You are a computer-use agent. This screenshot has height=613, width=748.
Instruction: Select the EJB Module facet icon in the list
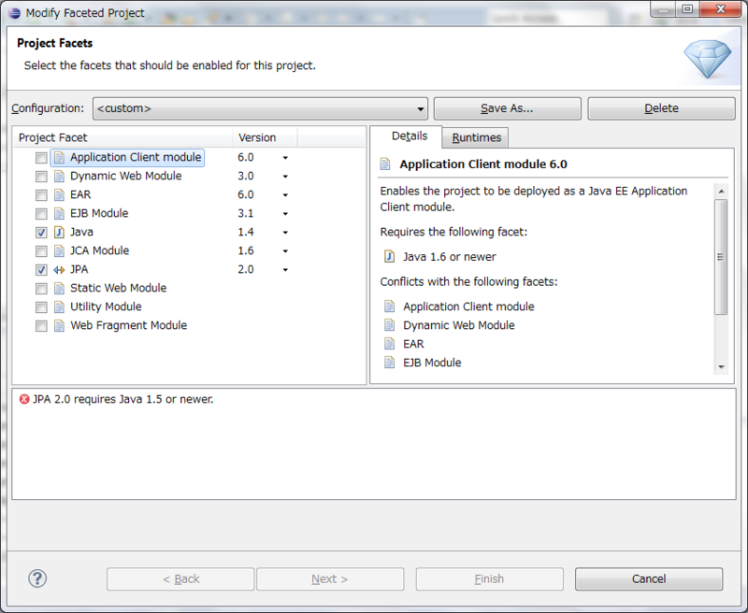(59, 214)
